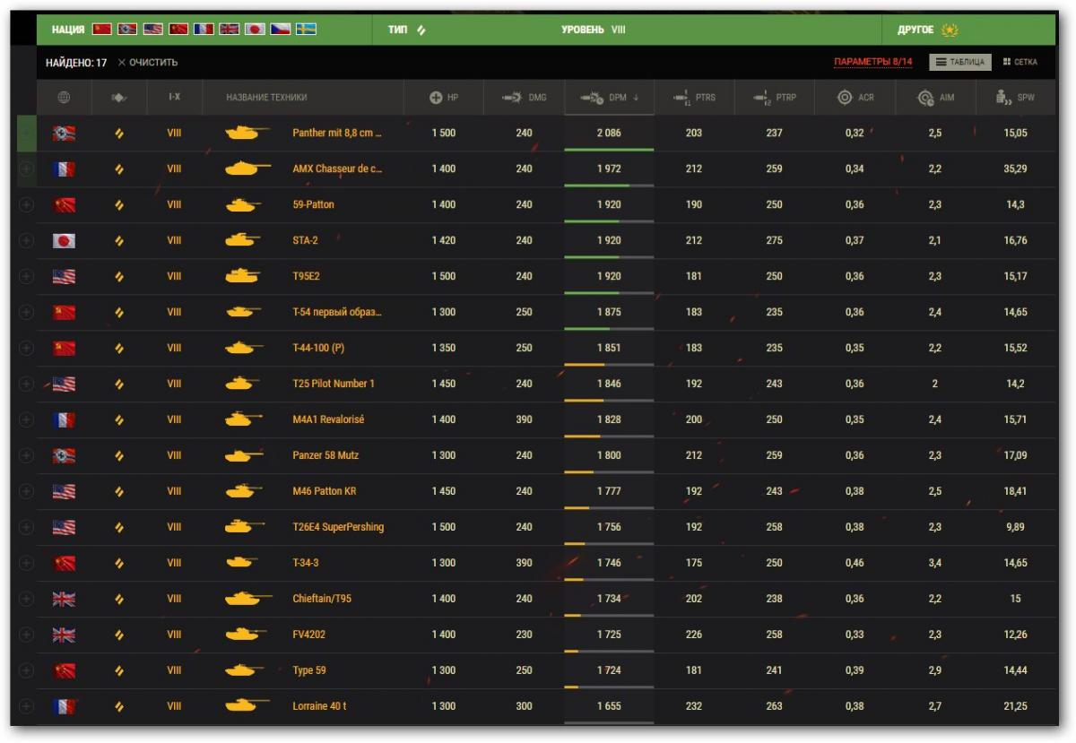Select the Japan flag in the nation filter
Image resolution: width=1076 pixels, height=743 pixels.
tap(255, 30)
